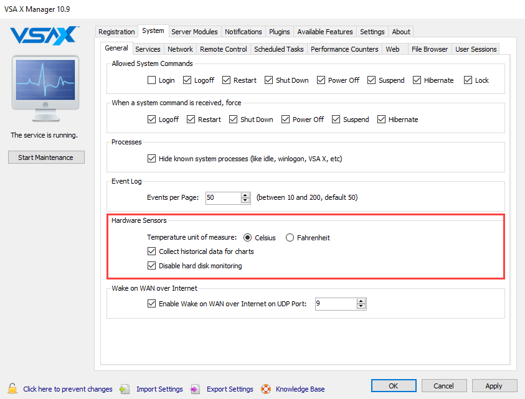Click the Import Settings icon
This screenshot has width=525, height=399.
[x=125, y=389]
